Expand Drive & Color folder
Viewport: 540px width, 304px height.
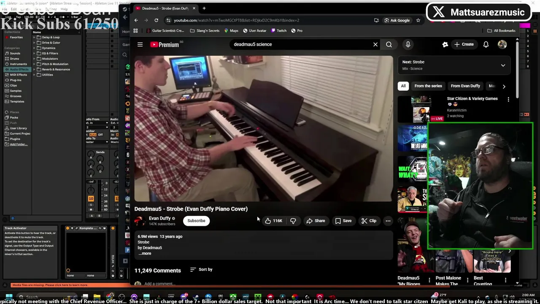(x=35, y=43)
